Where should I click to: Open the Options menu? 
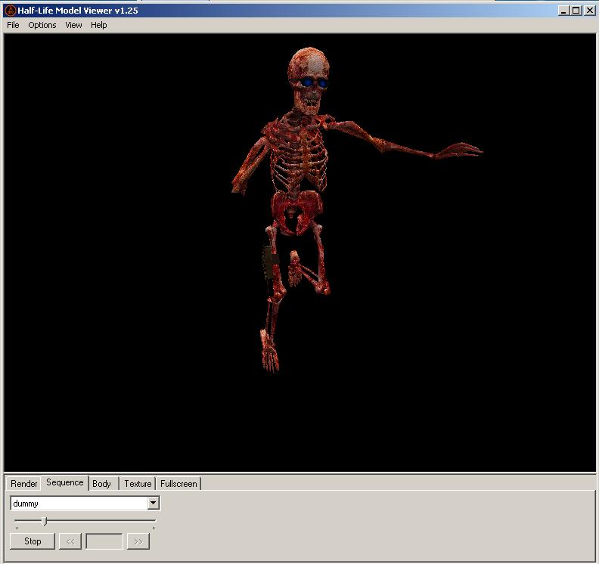pyautogui.click(x=42, y=25)
